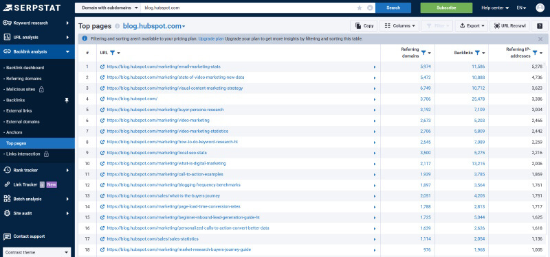Open the Columns dropdown
Viewport: 550px width, 257px height.
399,25
